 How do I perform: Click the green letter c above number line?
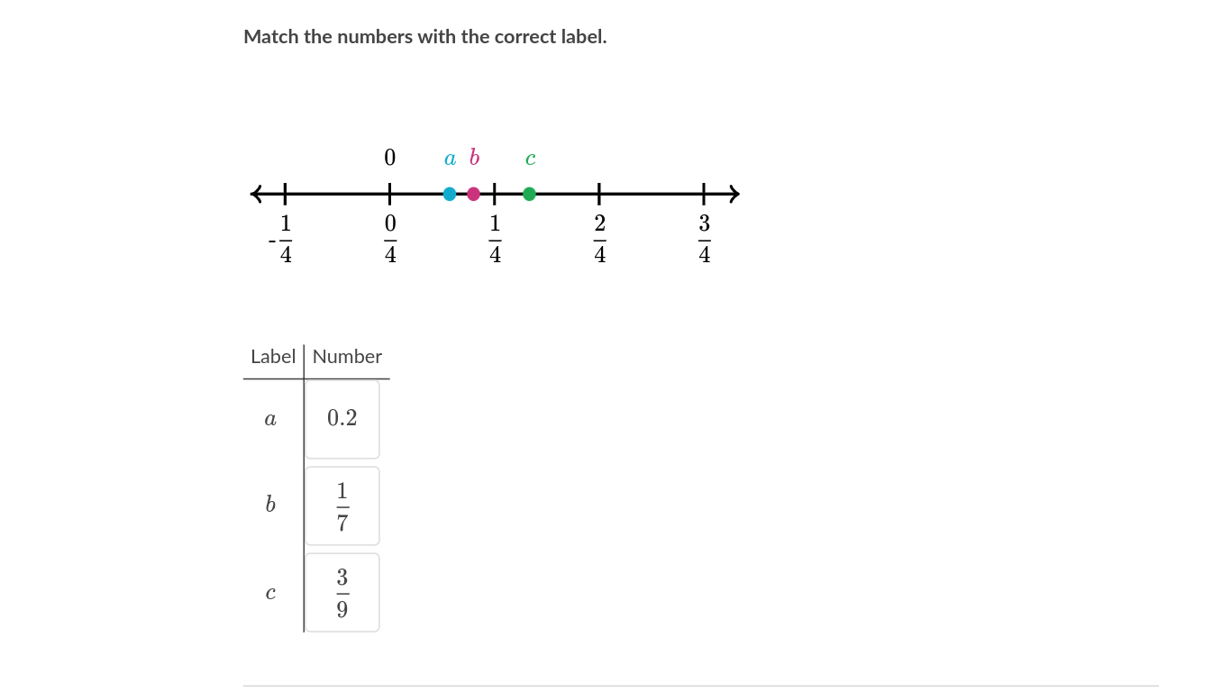click(531, 159)
